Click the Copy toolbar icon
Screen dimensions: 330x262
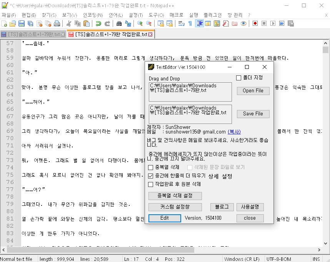(x=78, y=23)
